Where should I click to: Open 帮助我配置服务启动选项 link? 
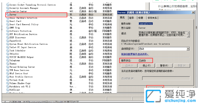tap(135, 54)
